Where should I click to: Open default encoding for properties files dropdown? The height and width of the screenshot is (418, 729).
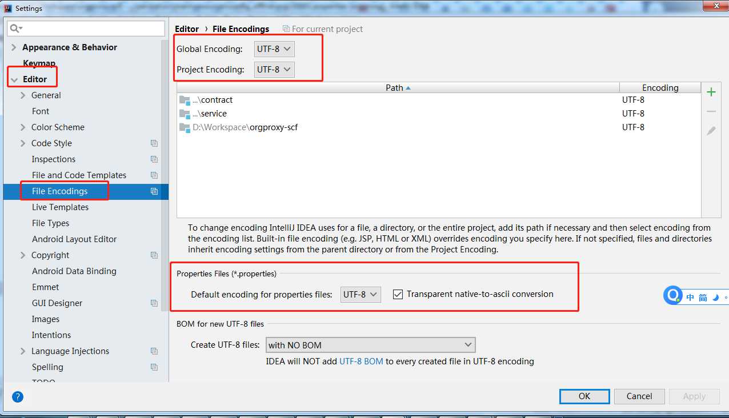[361, 295]
